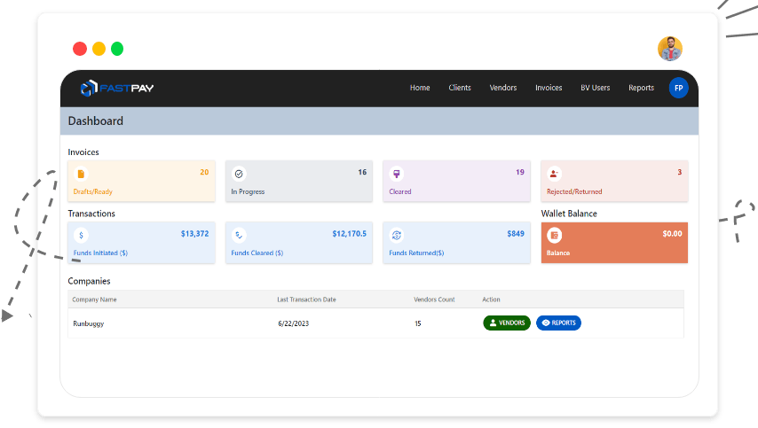Click the Funds Initiated dollar icon
This screenshot has width=758, height=428.
pyautogui.click(x=81, y=235)
